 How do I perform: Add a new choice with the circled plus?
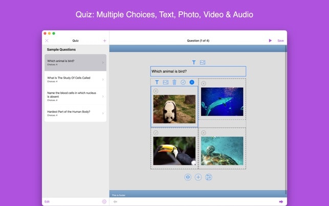(x=198, y=177)
